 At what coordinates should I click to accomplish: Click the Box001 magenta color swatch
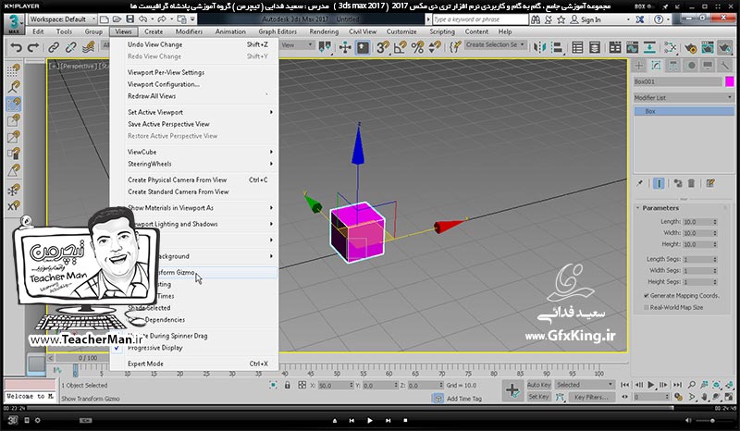pos(730,81)
